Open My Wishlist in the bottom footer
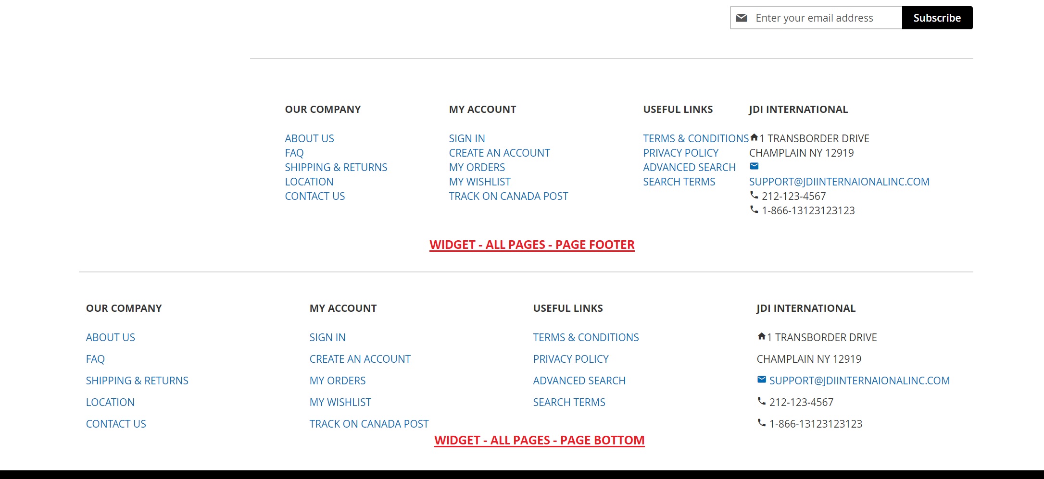The width and height of the screenshot is (1044, 479). pos(340,402)
